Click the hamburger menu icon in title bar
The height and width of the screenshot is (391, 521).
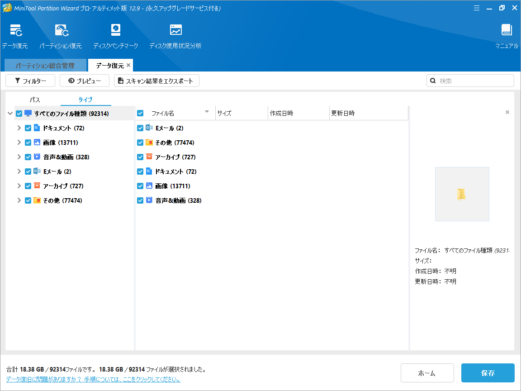477,8
